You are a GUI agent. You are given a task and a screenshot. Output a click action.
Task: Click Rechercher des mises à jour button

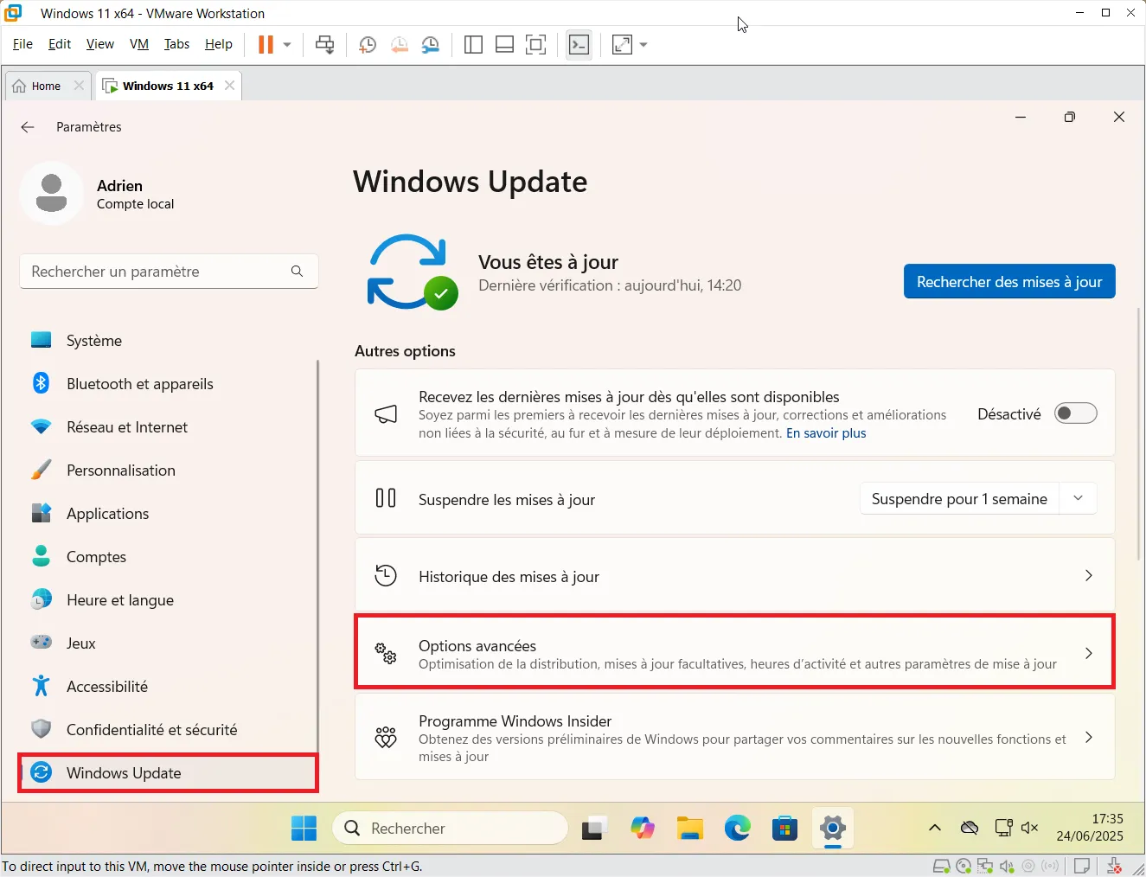tap(1009, 282)
